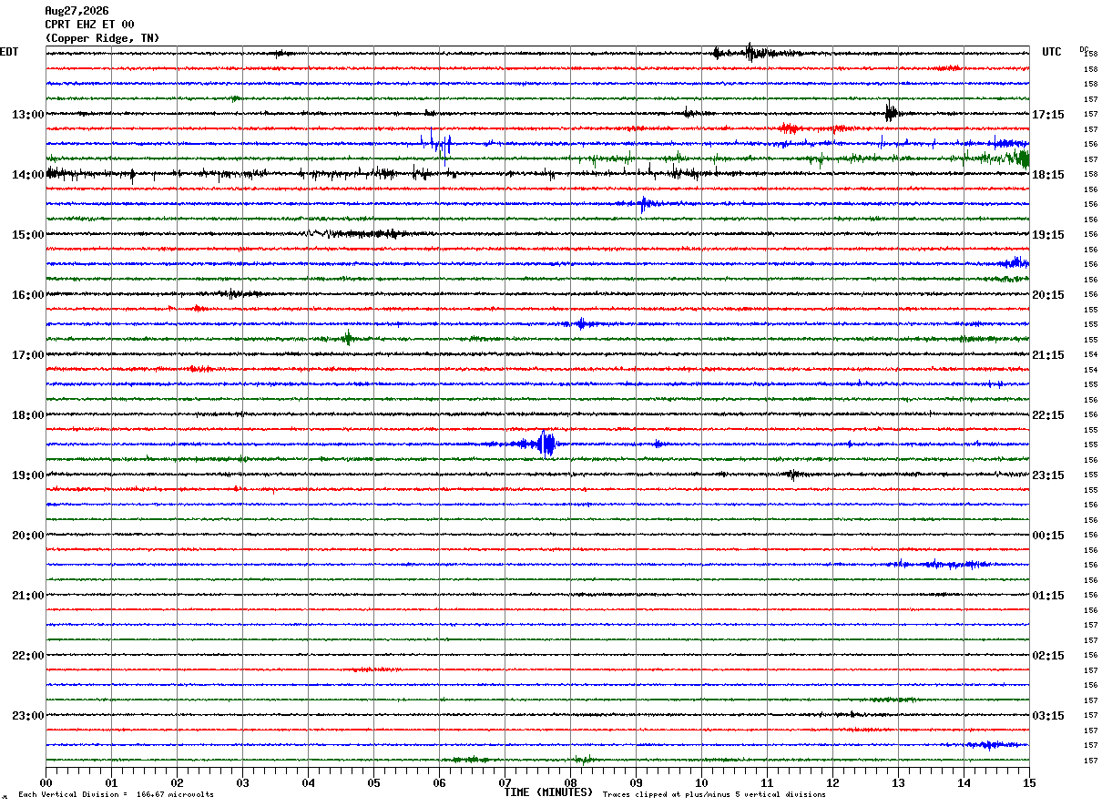Select the CPRT EHZ ET 00 station code

[89, 25]
